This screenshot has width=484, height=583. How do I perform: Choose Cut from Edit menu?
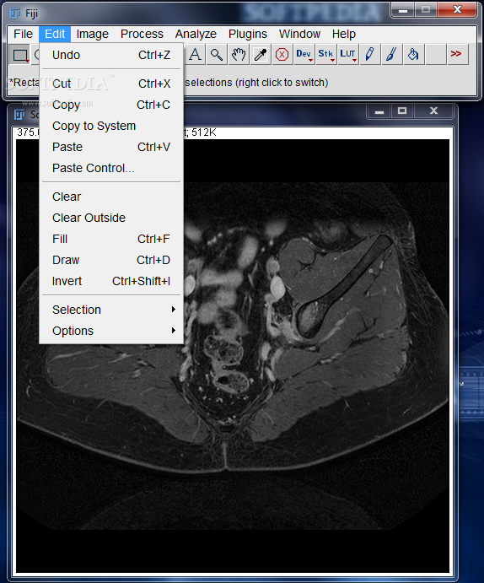(111, 84)
